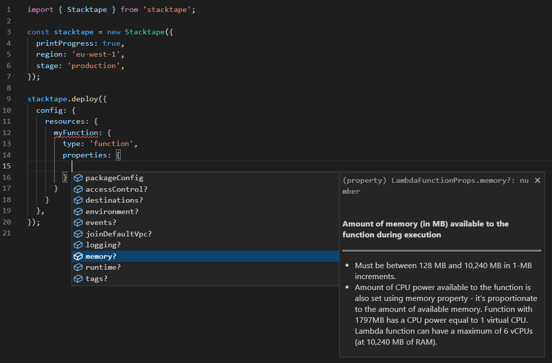Select tags? suggestion text
552x363 pixels.
pos(96,279)
